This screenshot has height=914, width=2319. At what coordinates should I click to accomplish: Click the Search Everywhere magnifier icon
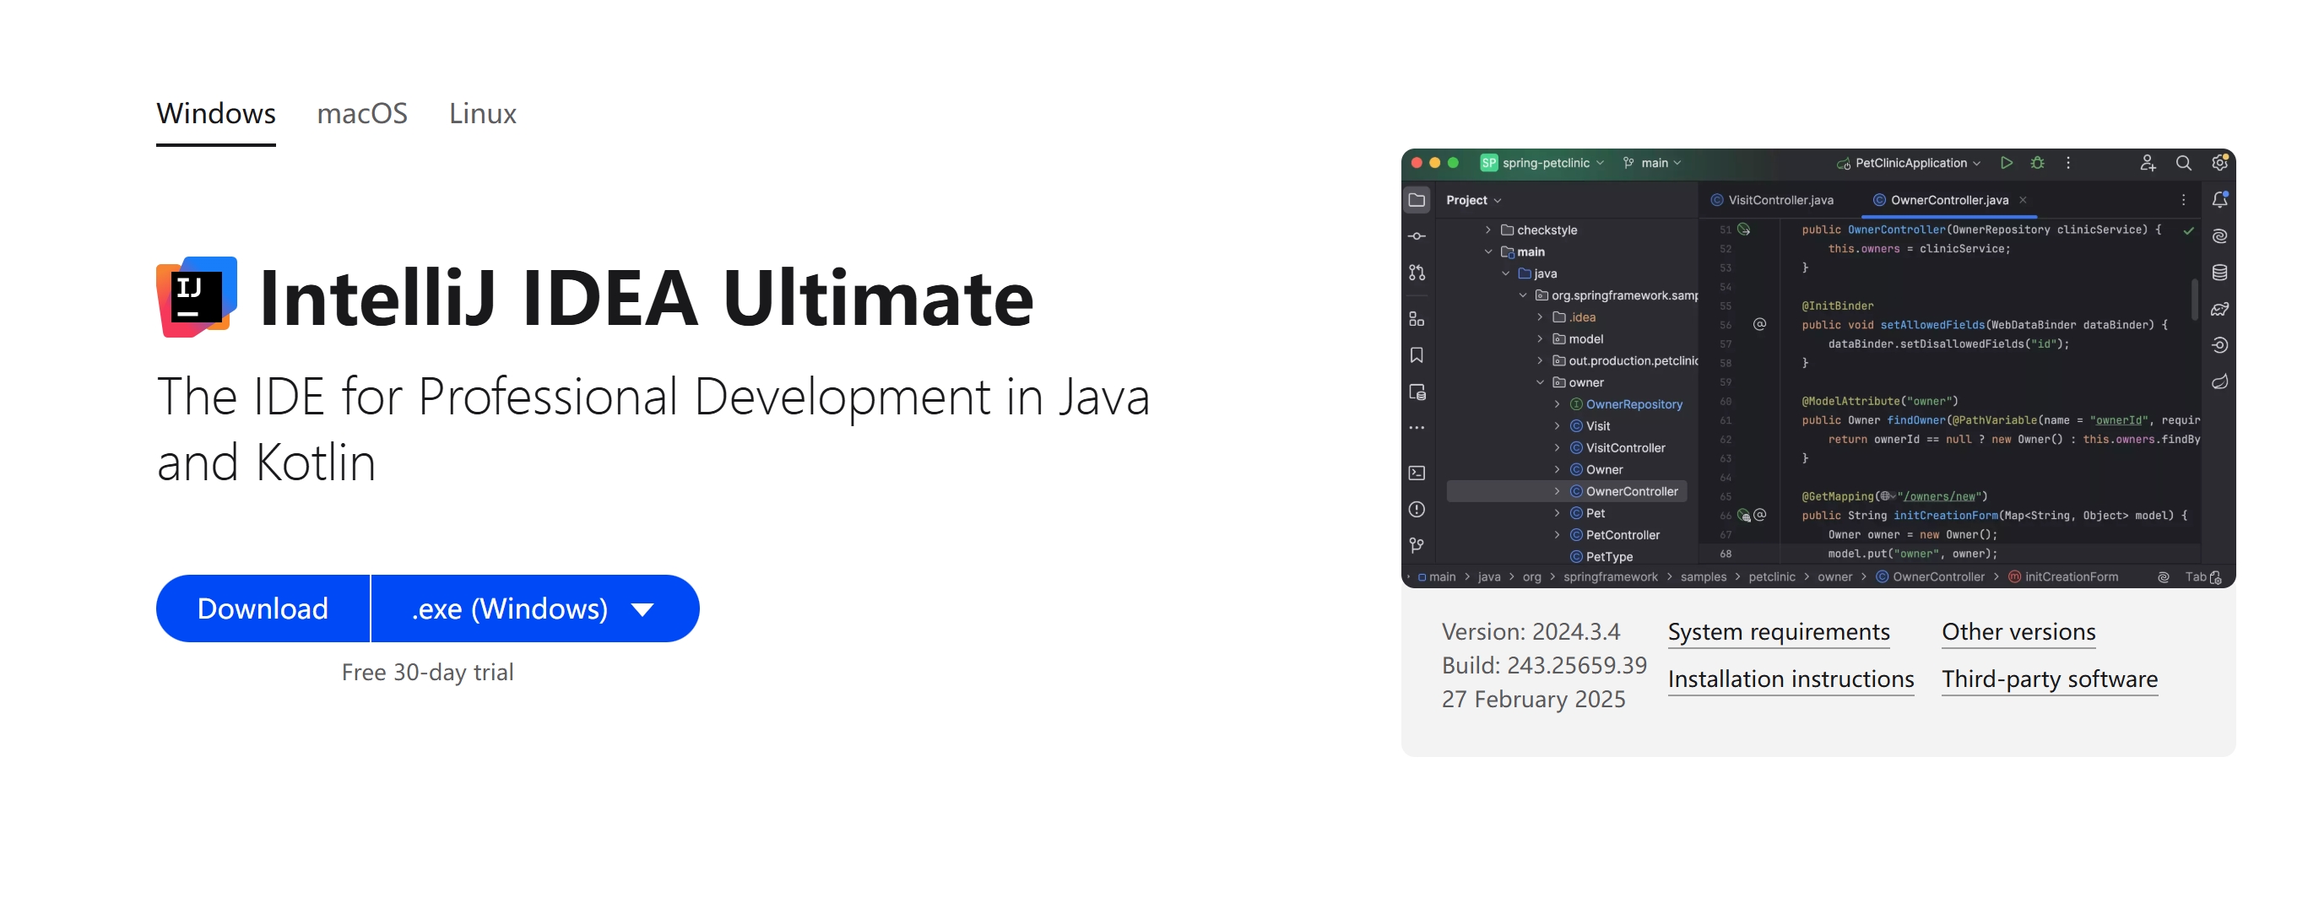point(2183,163)
